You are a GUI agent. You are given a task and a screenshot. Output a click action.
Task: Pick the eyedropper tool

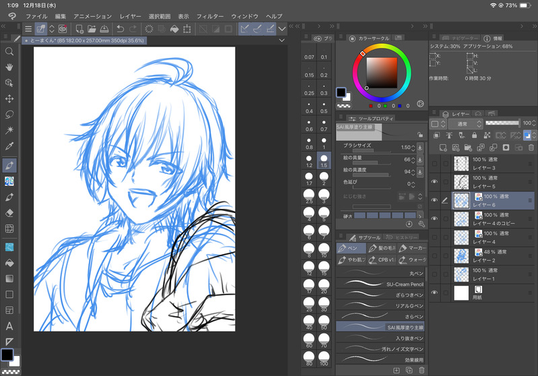pyautogui.click(x=9, y=146)
